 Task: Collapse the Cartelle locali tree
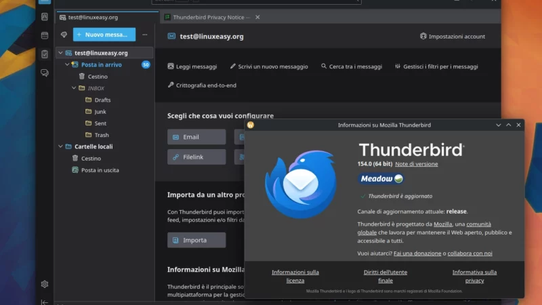coord(60,146)
